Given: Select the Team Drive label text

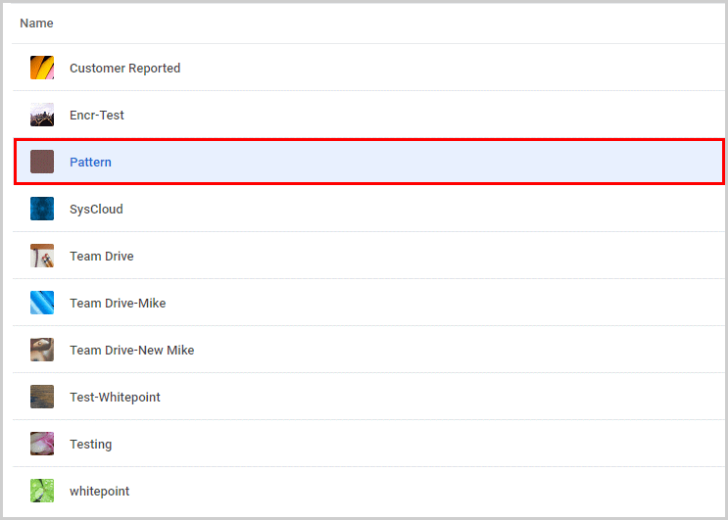Looking at the screenshot, I should point(101,257).
